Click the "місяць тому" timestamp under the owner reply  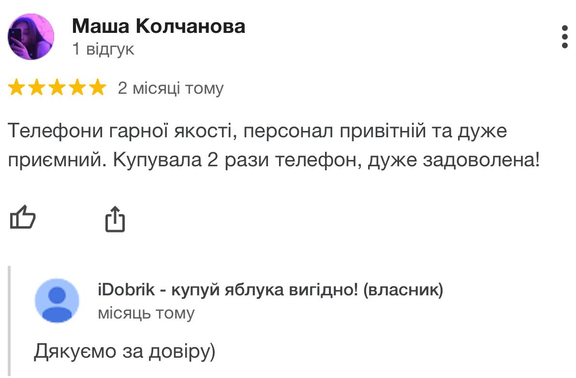click(146, 313)
